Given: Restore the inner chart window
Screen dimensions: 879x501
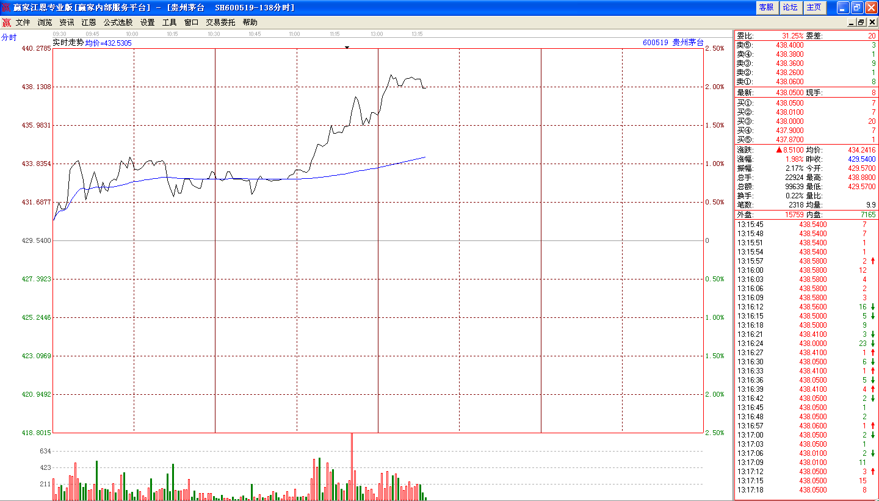Looking at the screenshot, I should (861, 23).
